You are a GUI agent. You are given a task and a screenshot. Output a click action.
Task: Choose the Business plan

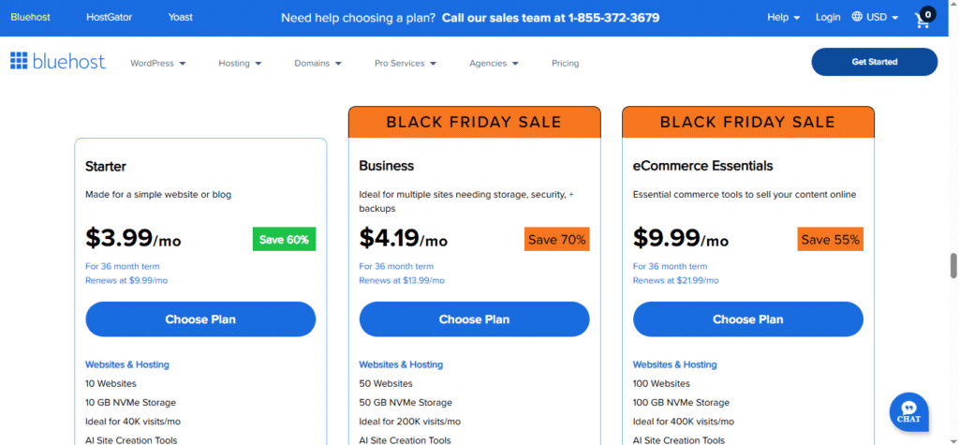click(x=474, y=319)
